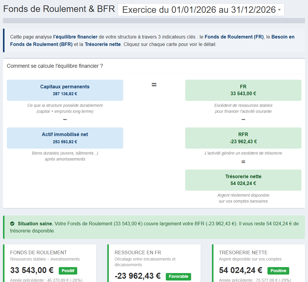Image resolution: width=308 pixels, height=282 pixels.
Task: Click the Trésorerie nette 54 024,24 € box
Action: pos(243,180)
